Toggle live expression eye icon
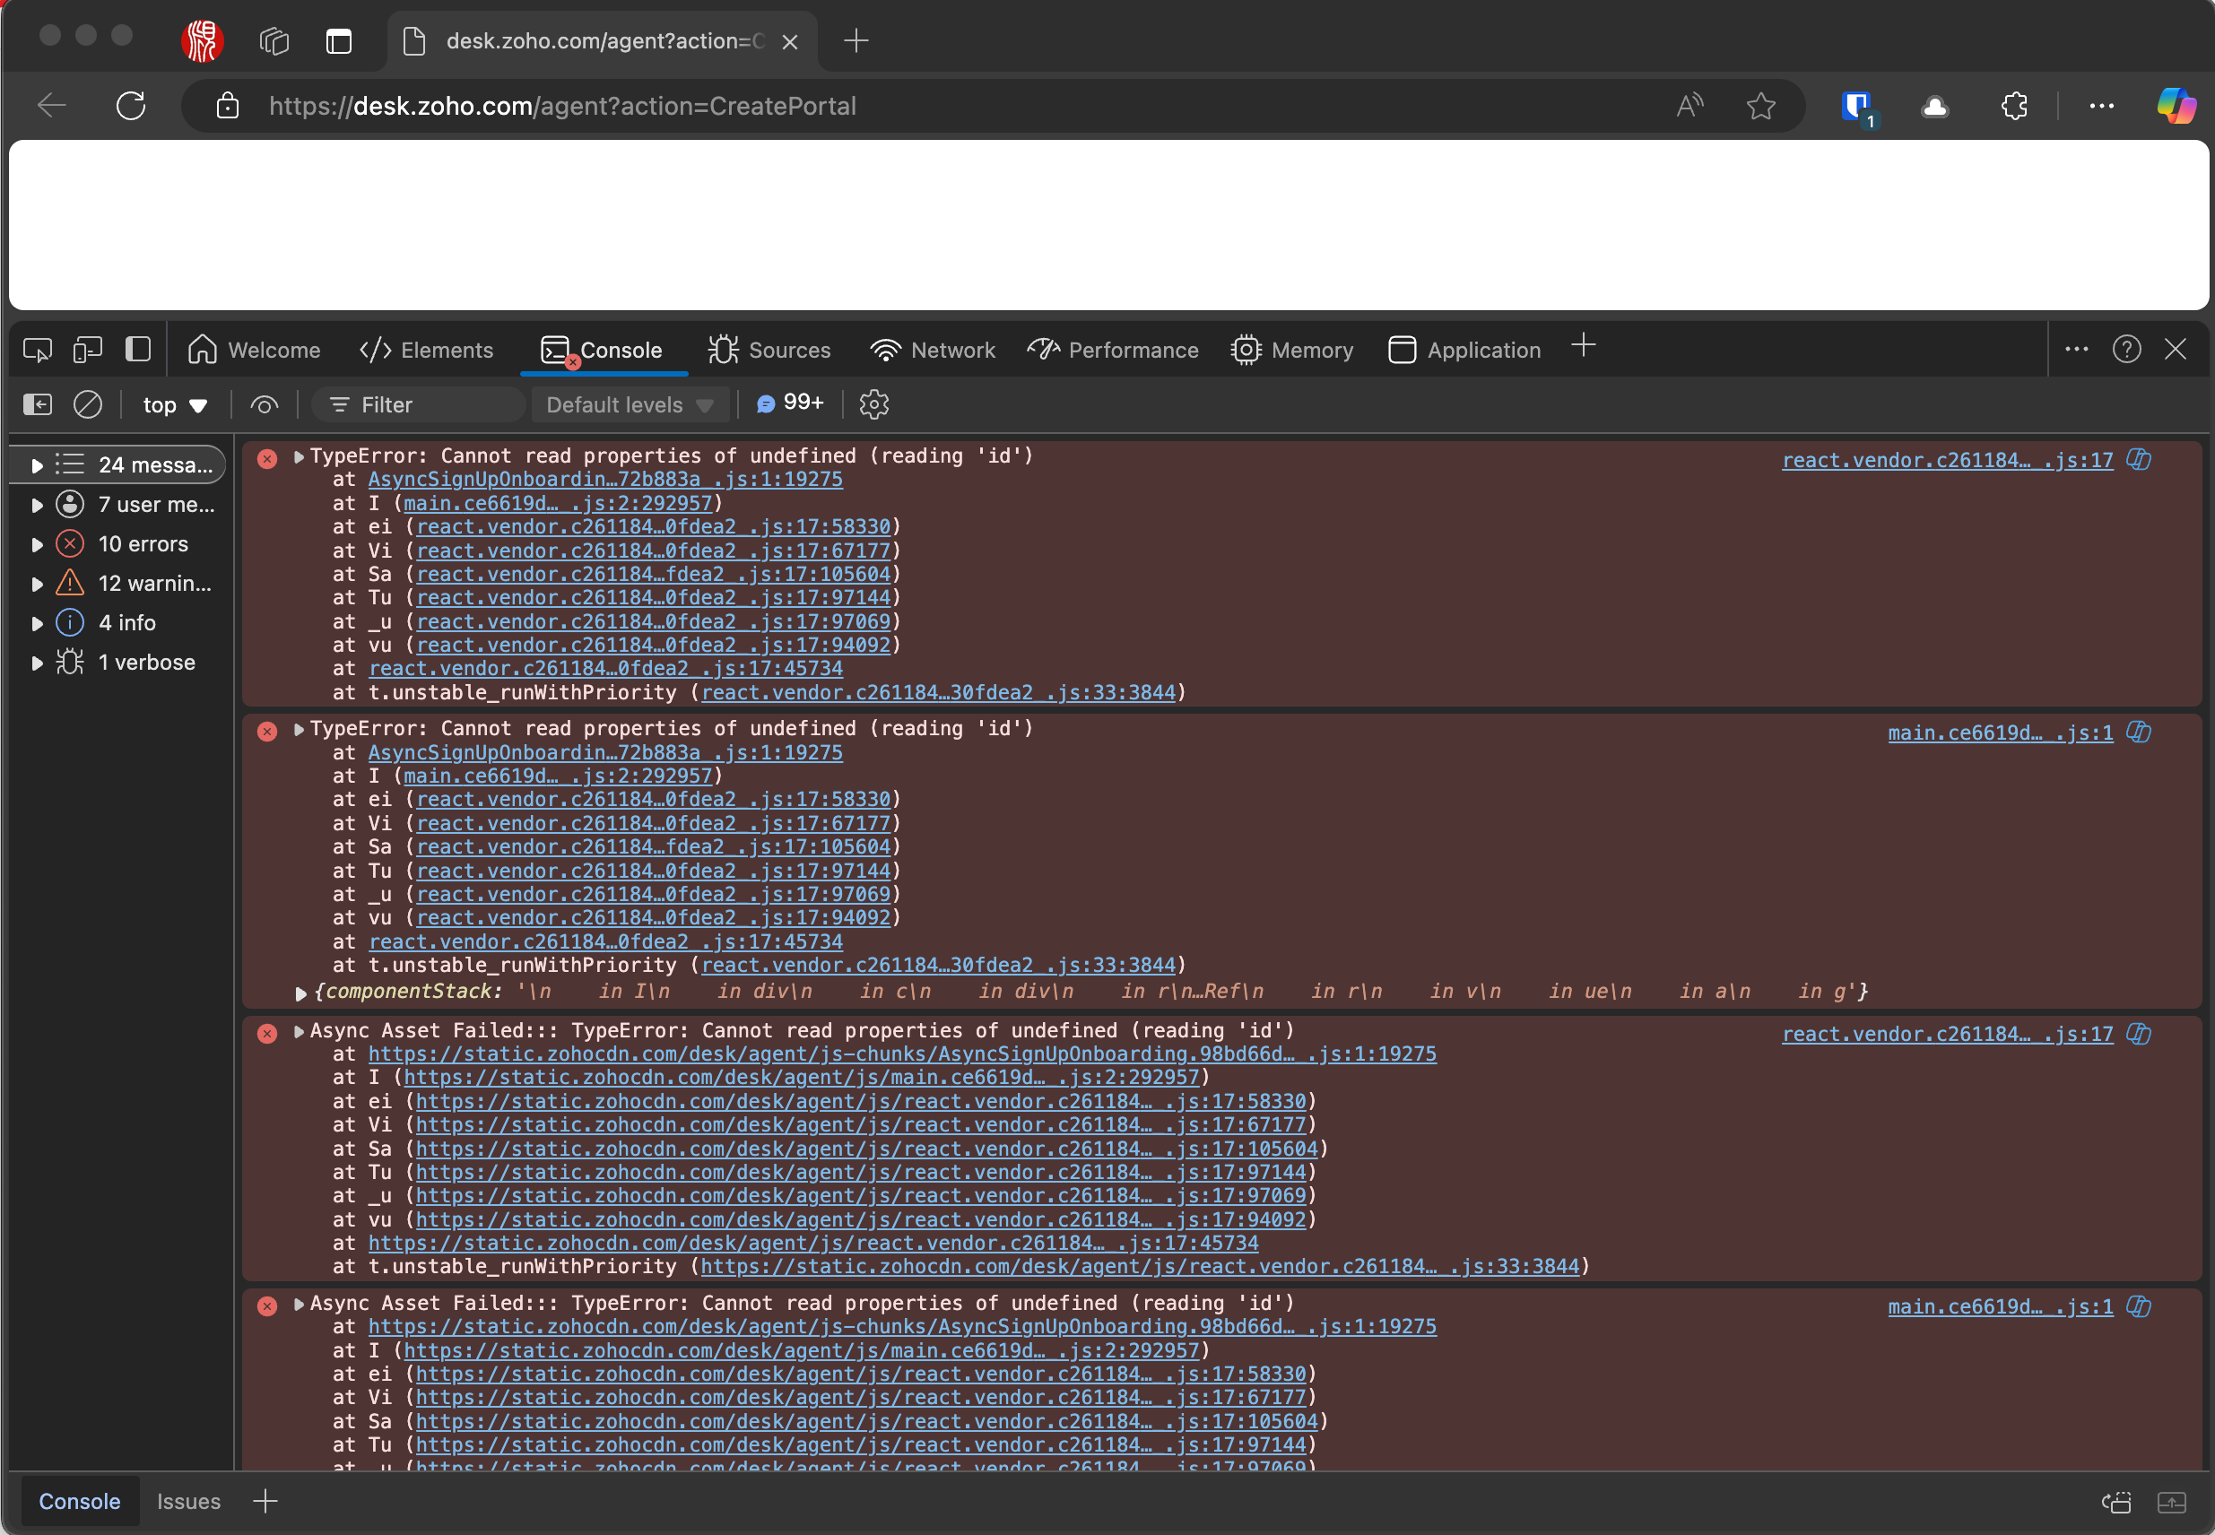Image resolution: width=2215 pixels, height=1535 pixels. coord(265,405)
